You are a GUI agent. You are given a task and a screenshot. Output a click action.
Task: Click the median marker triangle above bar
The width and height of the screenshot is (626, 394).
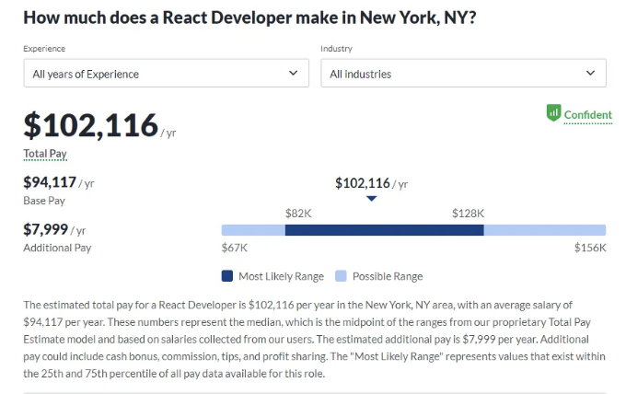pyautogui.click(x=371, y=199)
